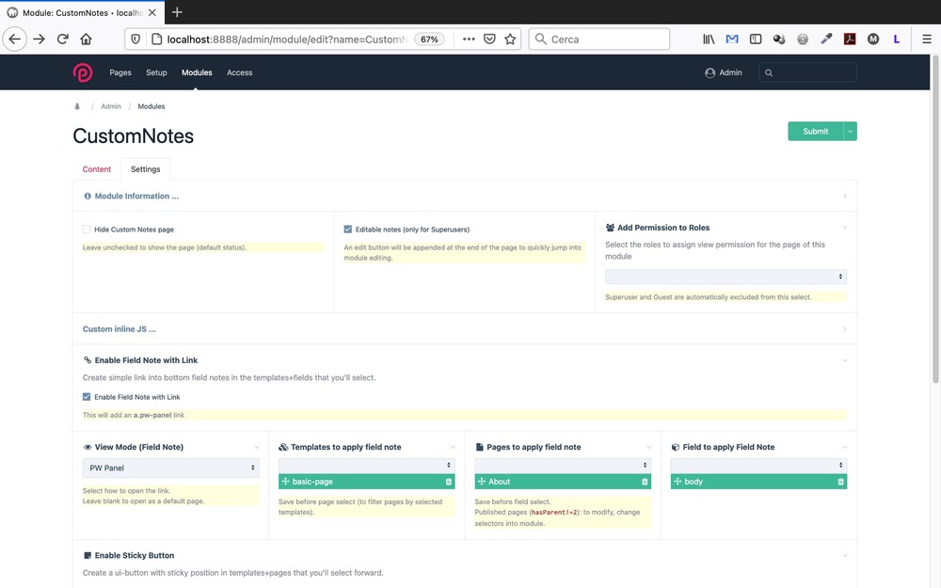Remove the About page entry
Image resolution: width=941 pixels, height=588 pixels.
tap(645, 482)
